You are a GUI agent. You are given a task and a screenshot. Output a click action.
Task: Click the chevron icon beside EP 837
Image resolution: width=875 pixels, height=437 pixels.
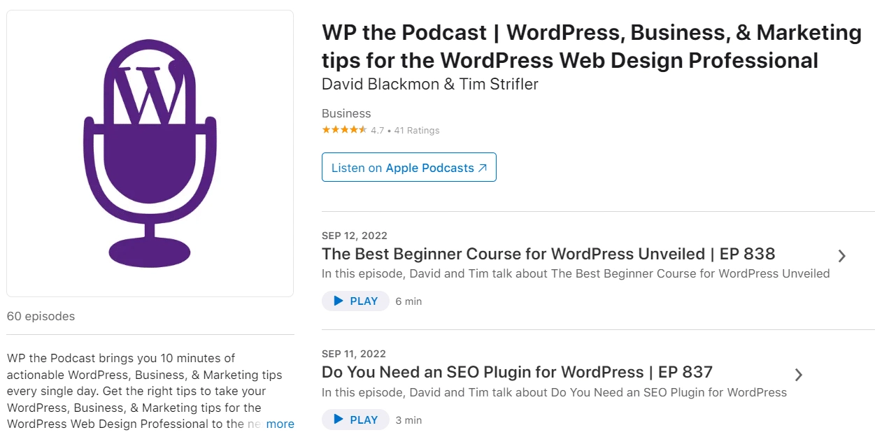tap(797, 375)
